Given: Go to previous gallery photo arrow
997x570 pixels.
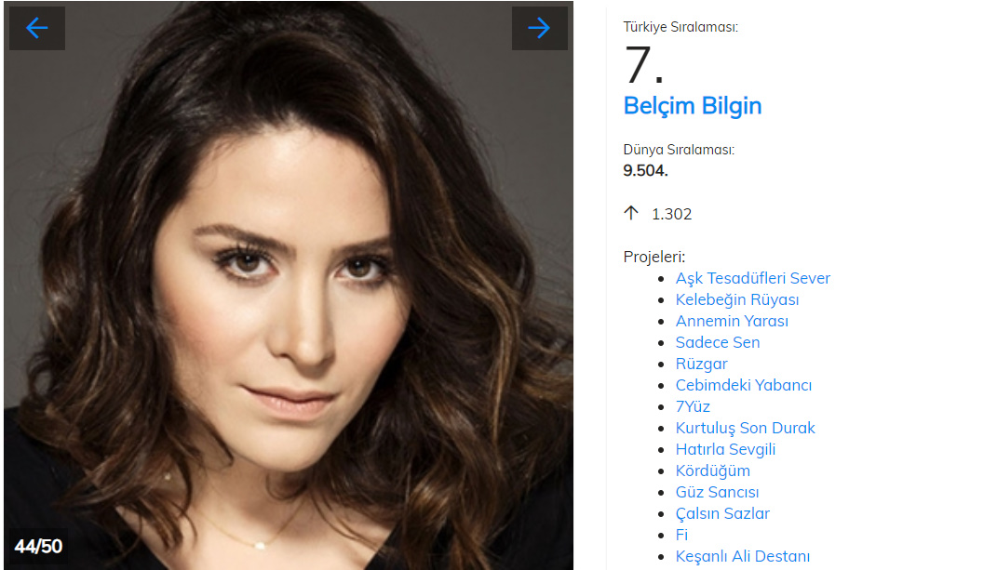Looking at the screenshot, I should click(37, 28).
